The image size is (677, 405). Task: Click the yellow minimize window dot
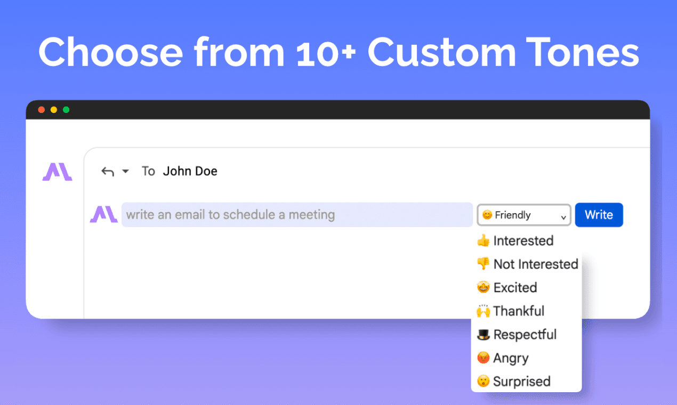click(x=54, y=110)
